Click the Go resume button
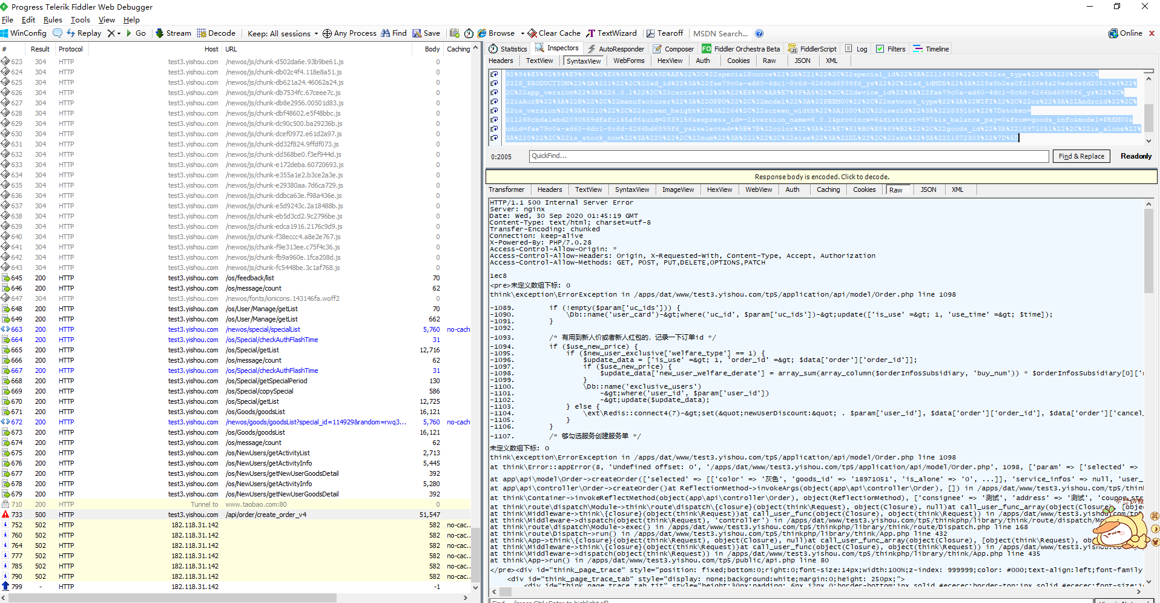This screenshot has height=603, width=1160. coord(136,33)
